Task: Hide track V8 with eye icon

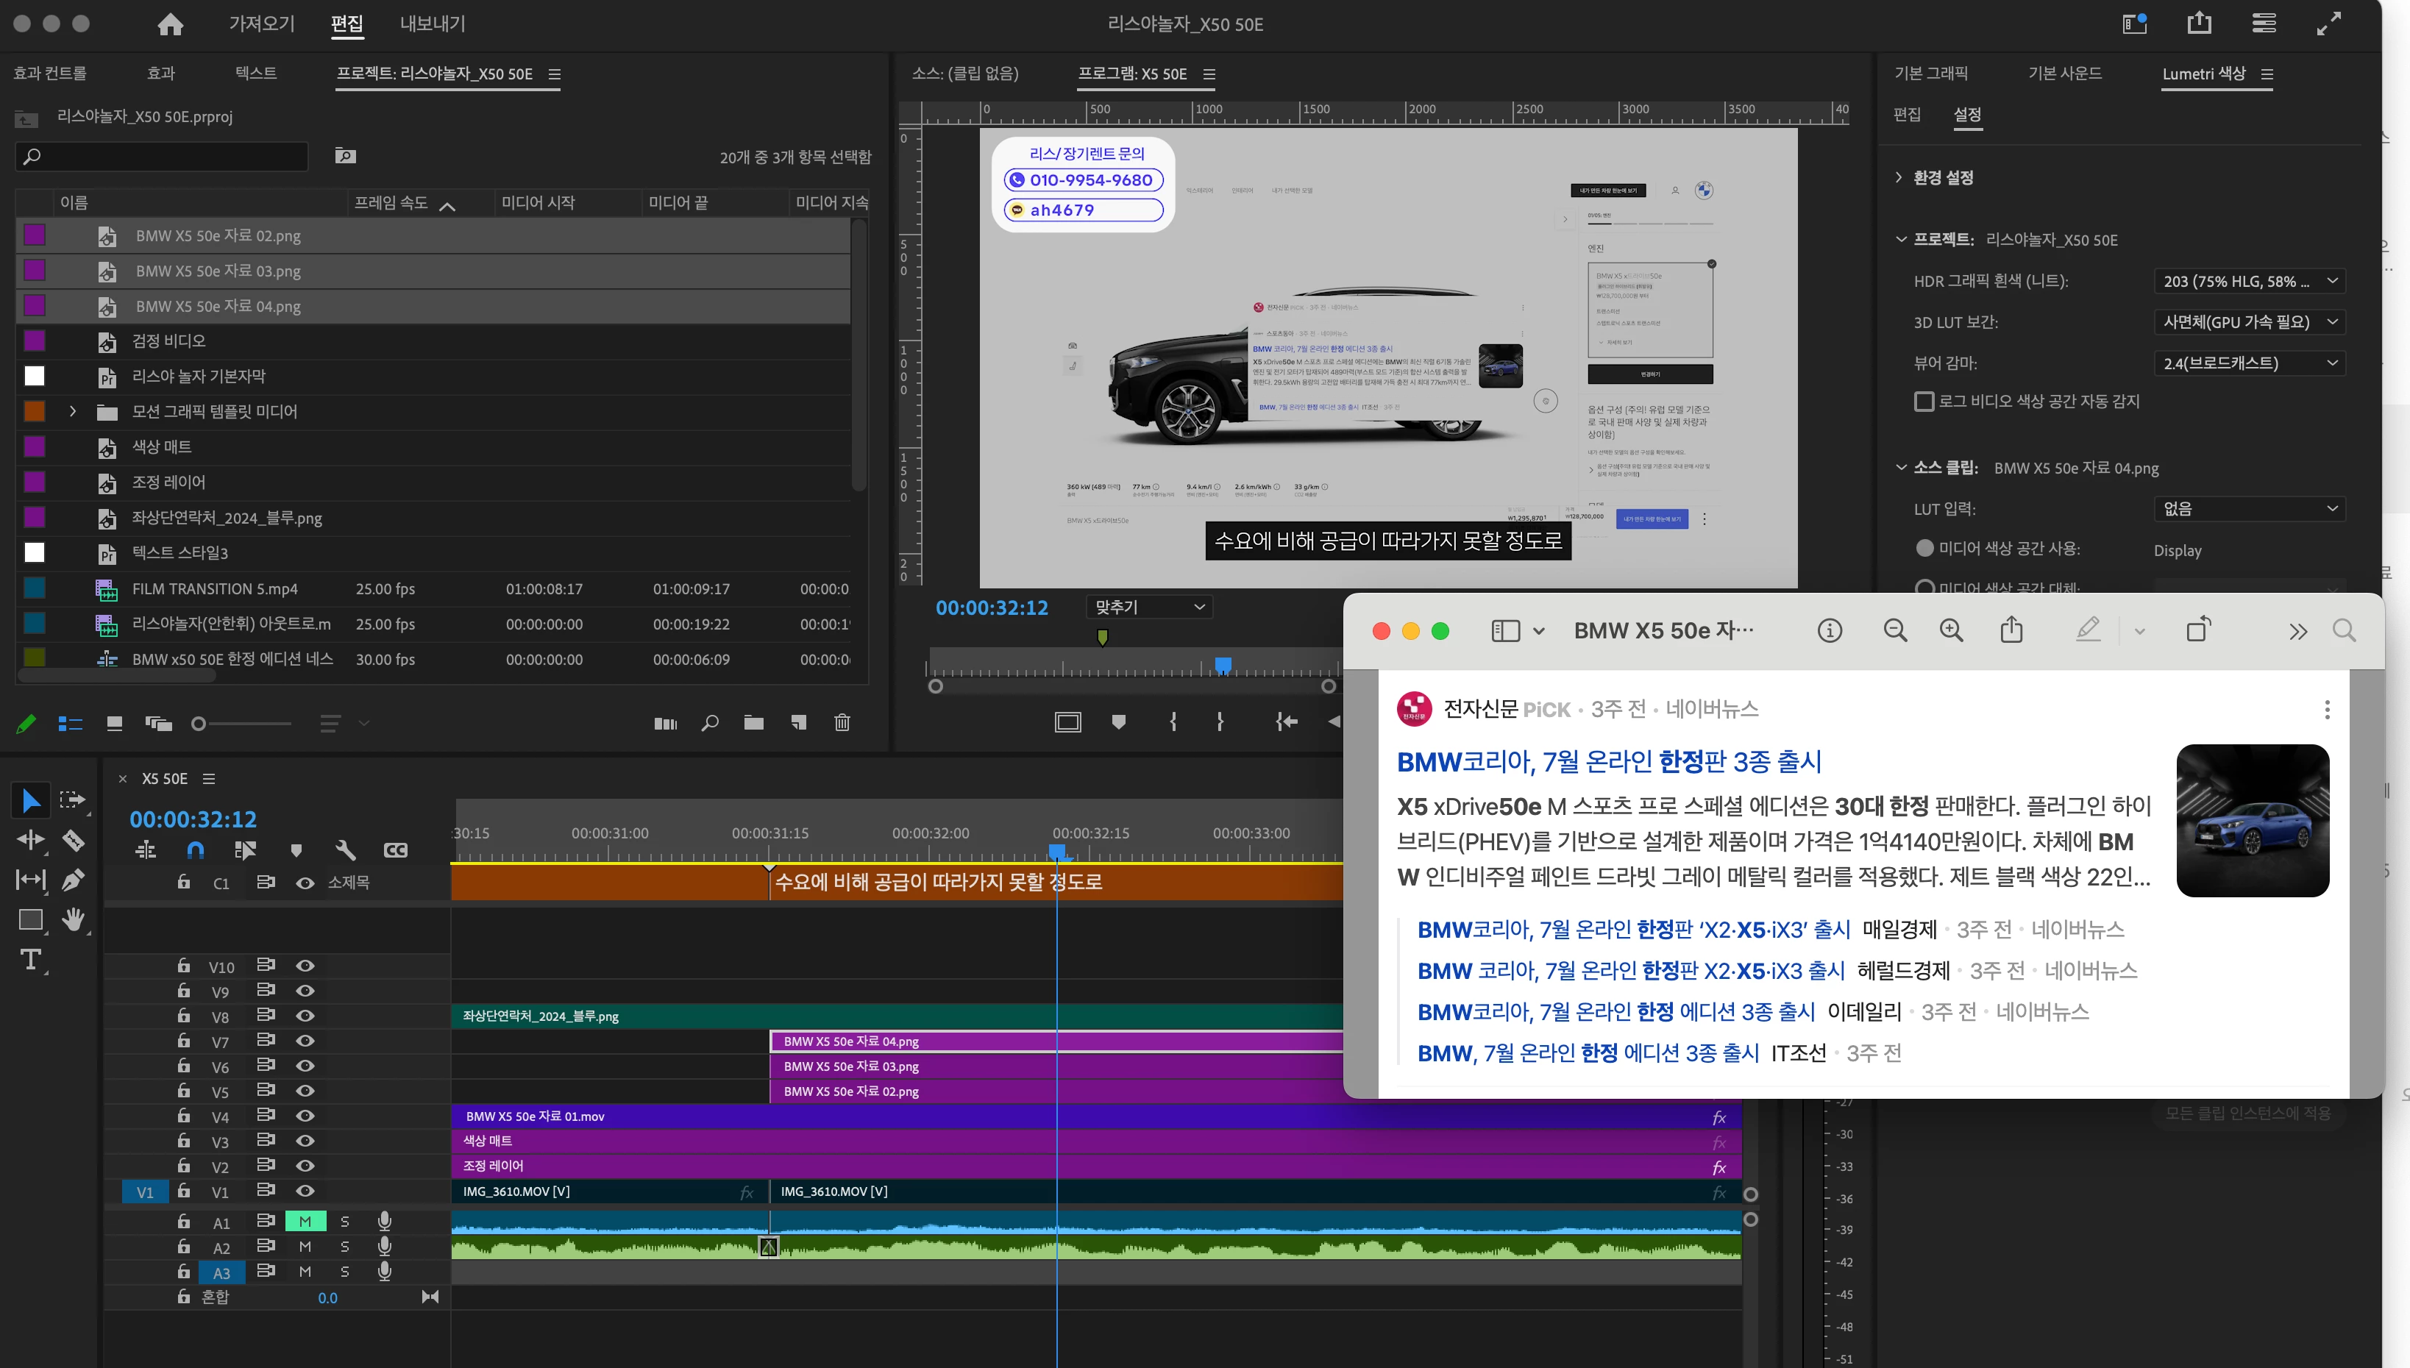Action: [x=305, y=1016]
